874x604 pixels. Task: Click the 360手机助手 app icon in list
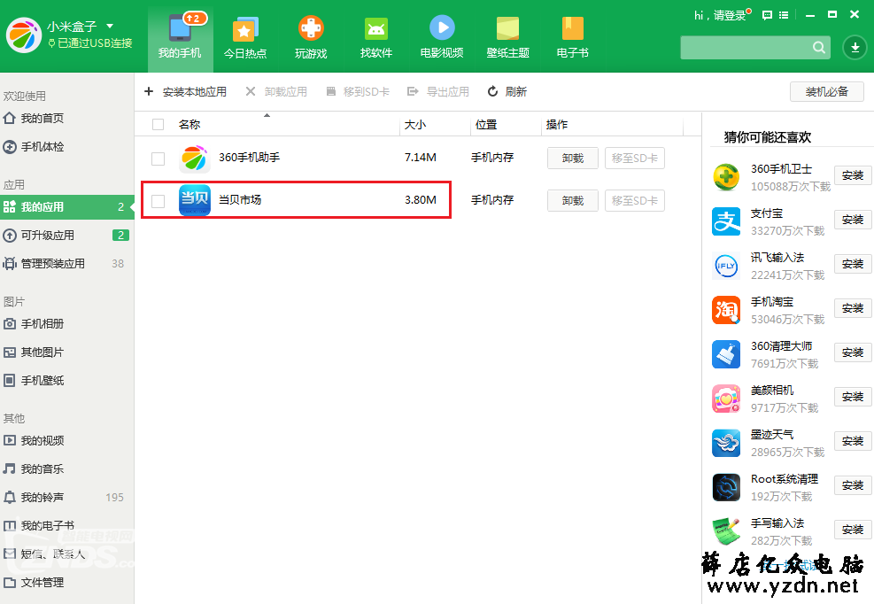pos(195,158)
